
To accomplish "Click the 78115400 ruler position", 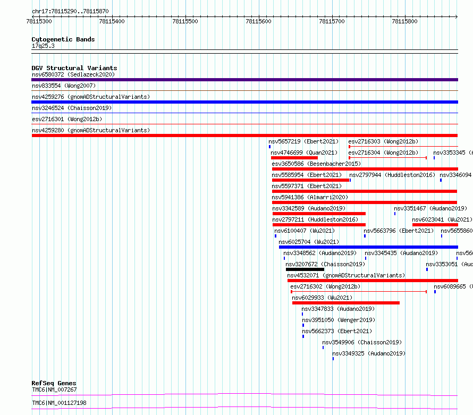I will 112,21.
